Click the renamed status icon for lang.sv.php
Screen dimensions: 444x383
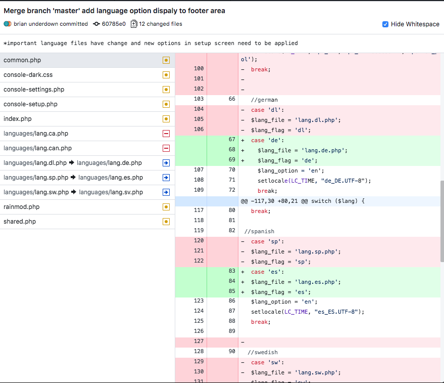[166, 192]
